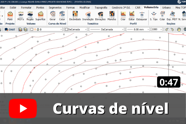Click the undo arrow icon
The image size is (186, 124).
coord(167,29)
